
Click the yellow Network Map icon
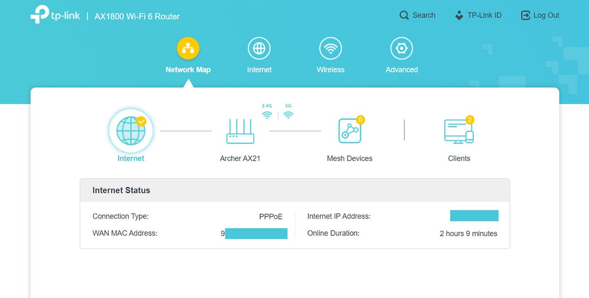(188, 48)
